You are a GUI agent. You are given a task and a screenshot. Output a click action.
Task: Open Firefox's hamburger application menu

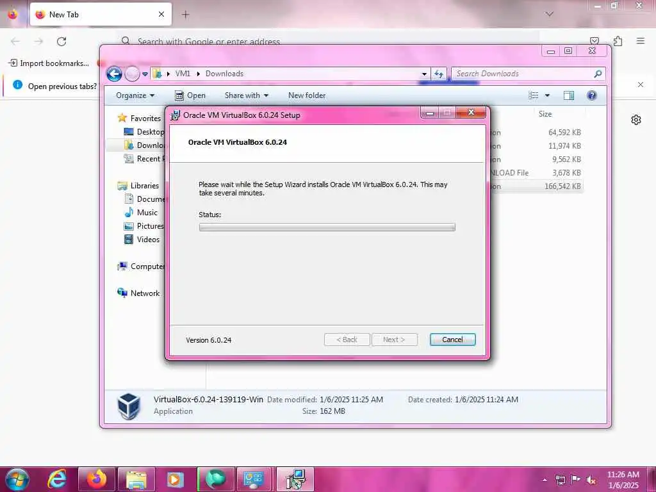(x=641, y=41)
